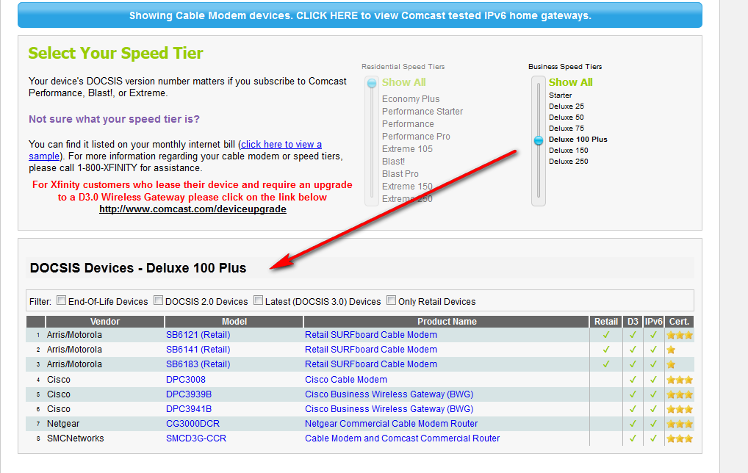This screenshot has height=473, width=748.
Task: Select the Blast! residential speed tier
Action: pos(393,161)
